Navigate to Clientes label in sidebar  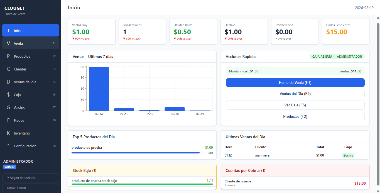pyautogui.click(x=20, y=69)
